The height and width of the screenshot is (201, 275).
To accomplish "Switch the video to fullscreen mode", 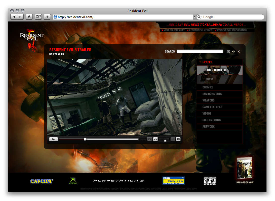I will [178, 139].
